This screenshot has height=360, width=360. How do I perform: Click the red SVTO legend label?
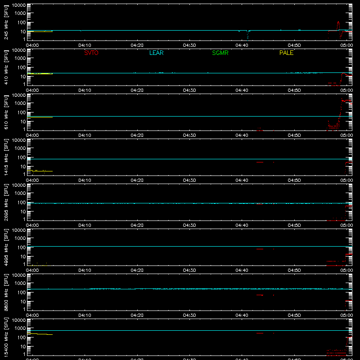(x=91, y=53)
